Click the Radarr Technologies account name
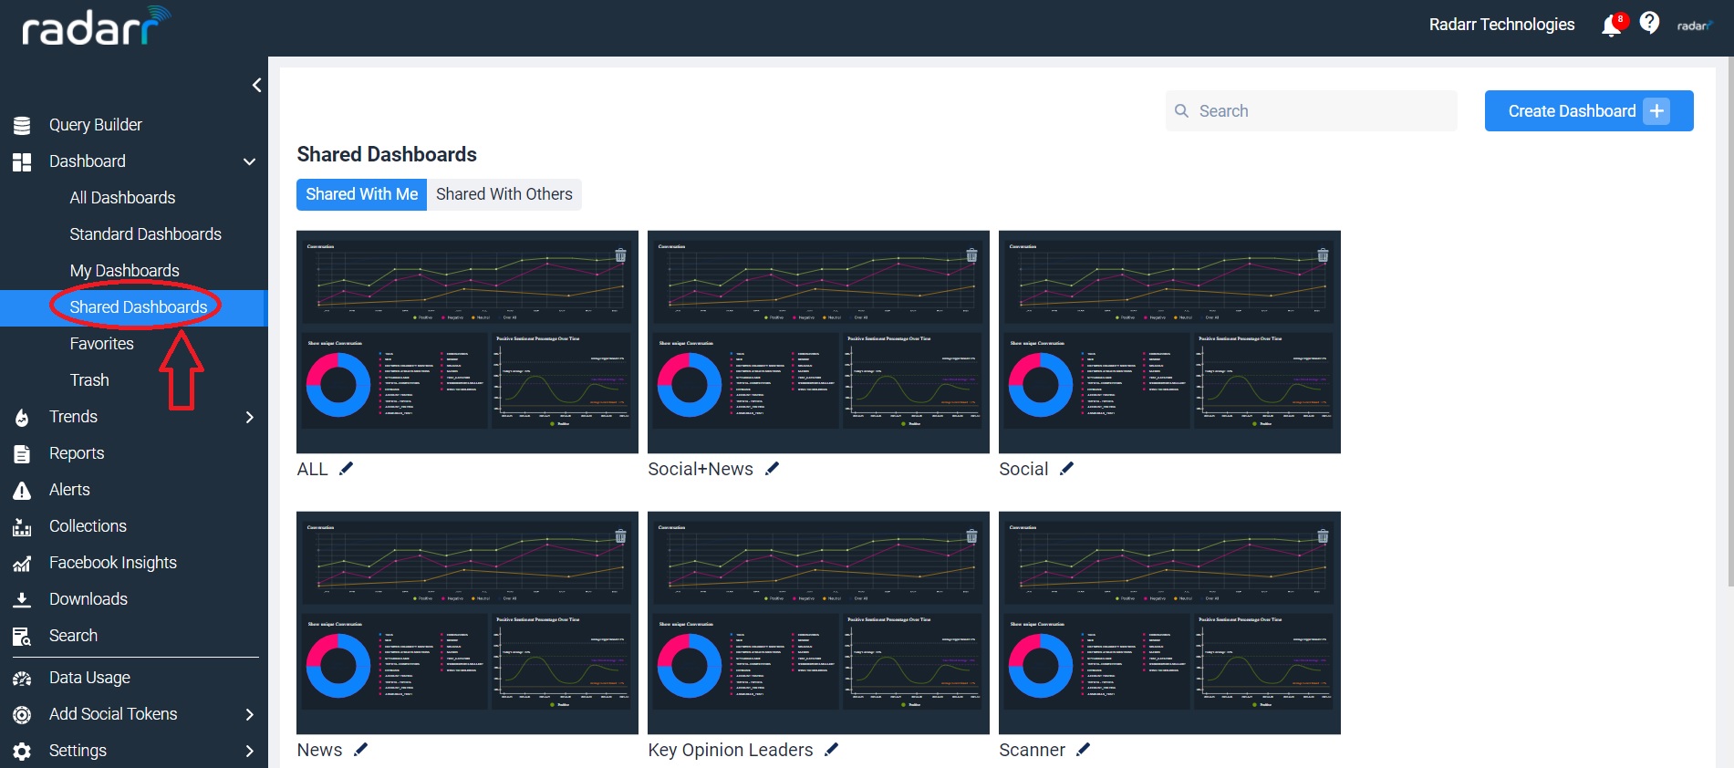The width and height of the screenshot is (1734, 768). 1501,25
